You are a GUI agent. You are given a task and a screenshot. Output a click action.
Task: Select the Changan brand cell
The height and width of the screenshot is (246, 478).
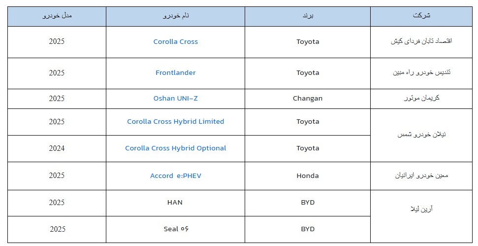[308, 99]
